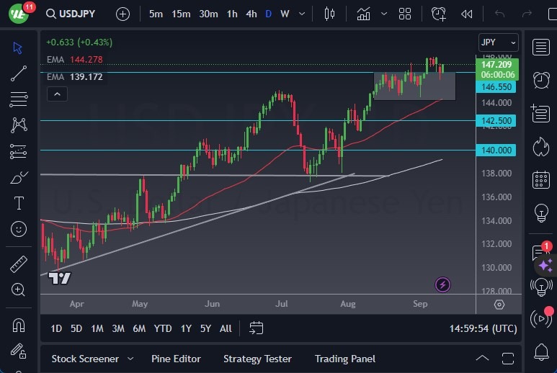Switch to the W weekly interval

click(285, 14)
